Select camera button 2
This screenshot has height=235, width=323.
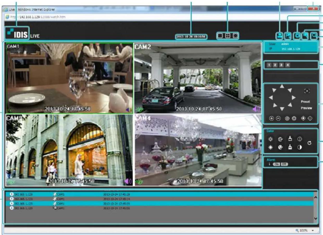click(x=275, y=65)
